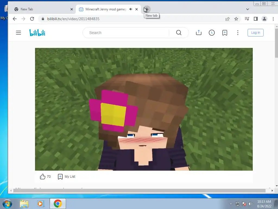This screenshot has height=209, width=278.
Task: Open the bilibili hamburger menu
Action: [x=18, y=33]
